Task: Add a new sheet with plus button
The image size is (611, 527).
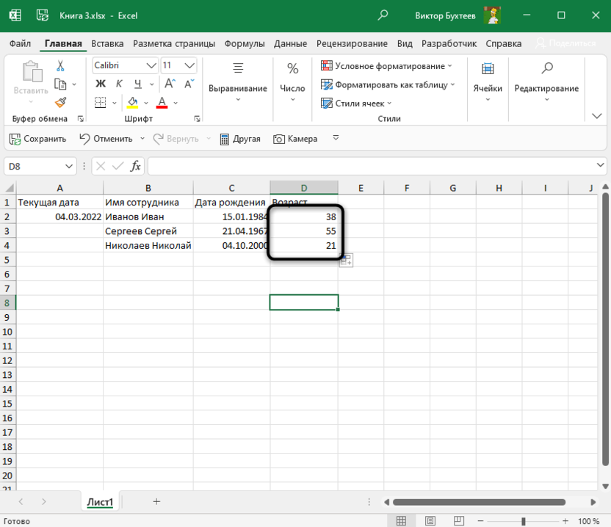Action: pos(156,501)
